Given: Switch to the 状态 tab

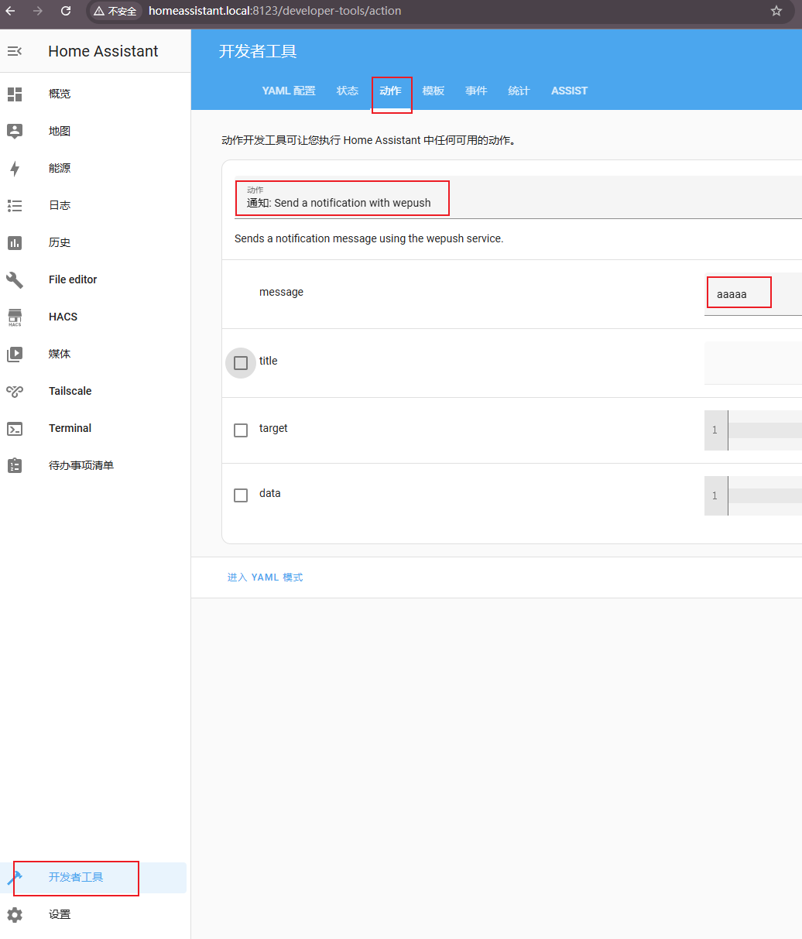Looking at the screenshot, I should click(348, 91).
